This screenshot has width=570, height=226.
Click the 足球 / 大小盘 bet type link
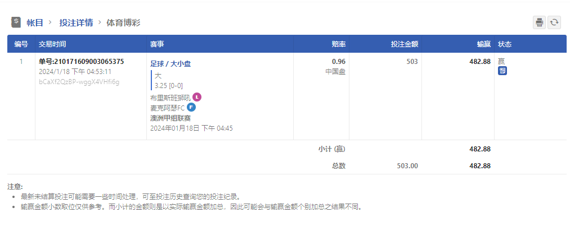170,64
